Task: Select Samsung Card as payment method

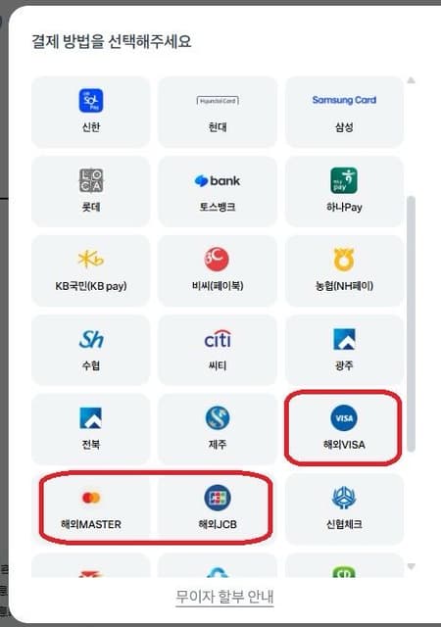Action: point(344,112)
